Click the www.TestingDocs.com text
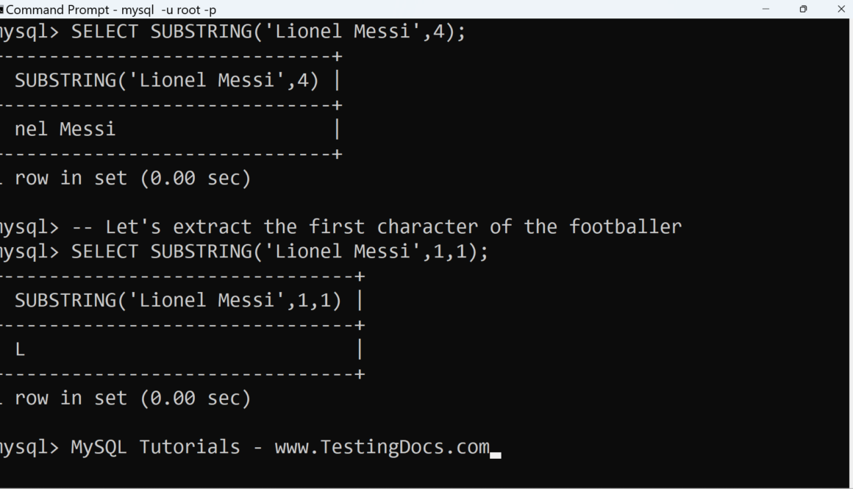The width and height of the screenshot is (853, 489). coord(382,447)
